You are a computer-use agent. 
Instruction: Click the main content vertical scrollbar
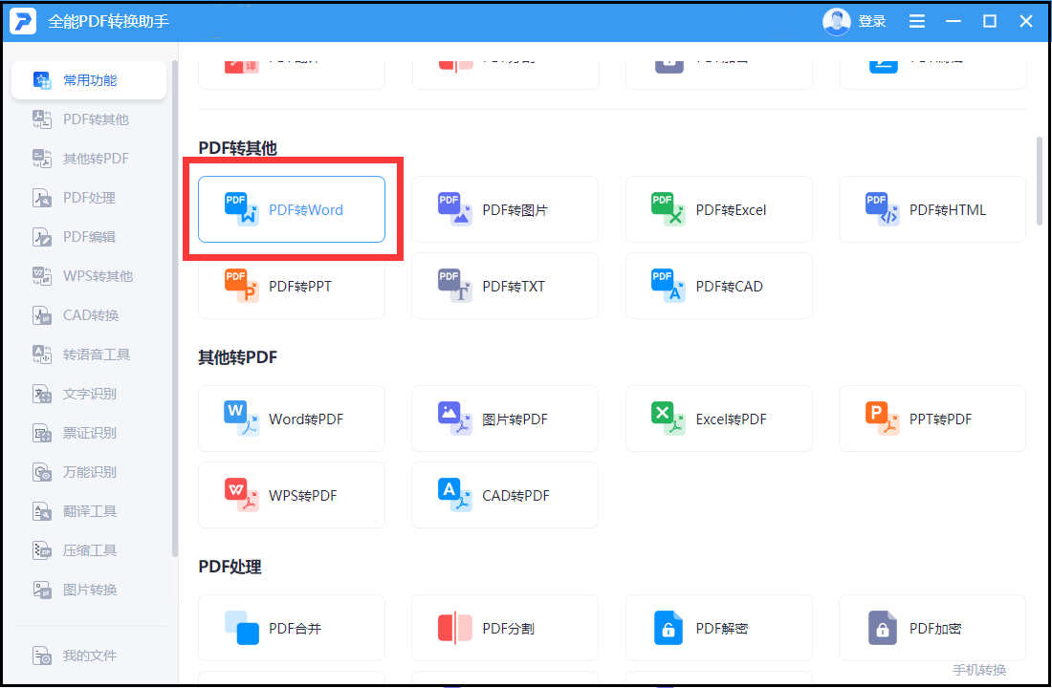coord(1040,181)
